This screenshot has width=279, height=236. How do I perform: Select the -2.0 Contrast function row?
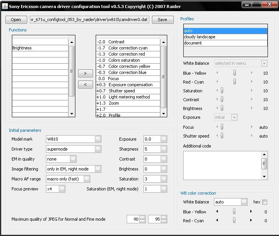[x=128, y=42]
